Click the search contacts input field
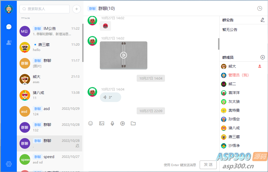 pos(45,9)
